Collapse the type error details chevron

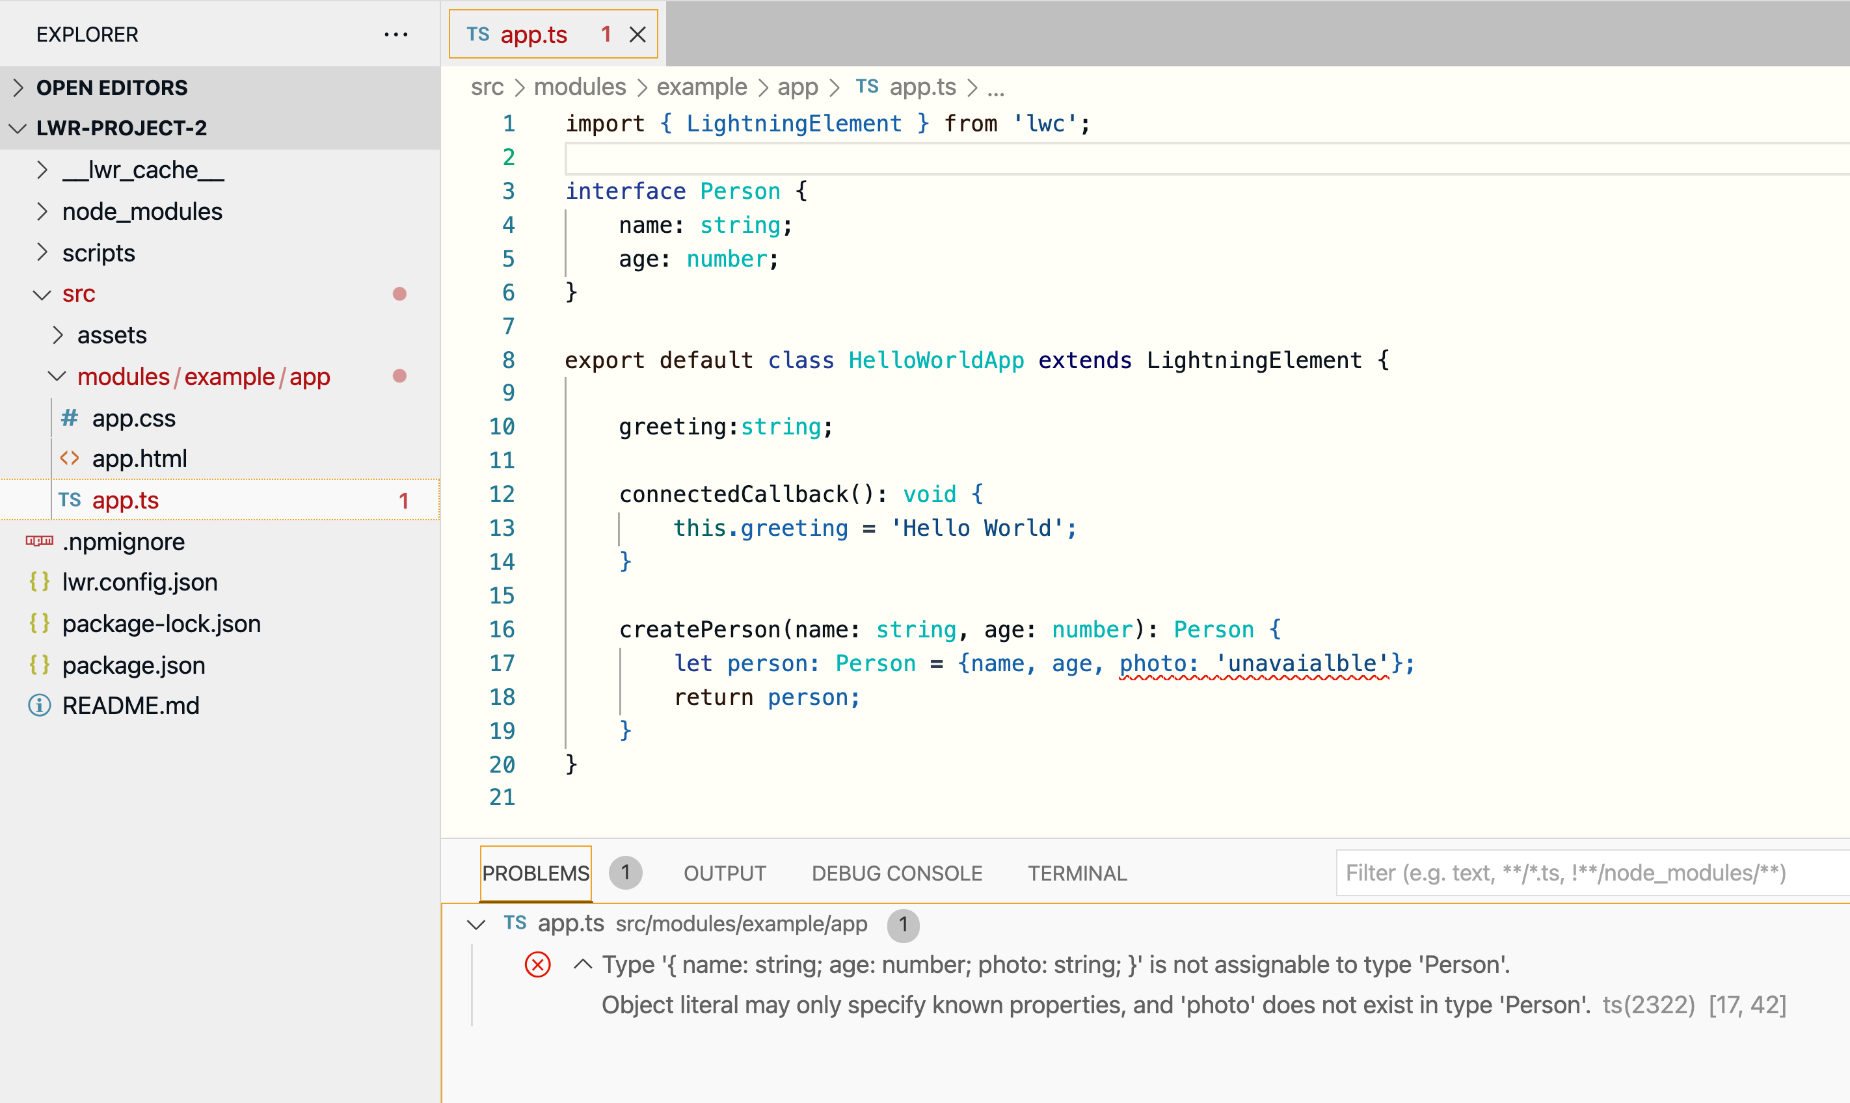click(583, 964)
